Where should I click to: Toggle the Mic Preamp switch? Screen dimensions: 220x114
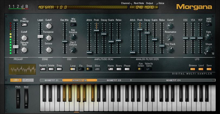(24, 25)
